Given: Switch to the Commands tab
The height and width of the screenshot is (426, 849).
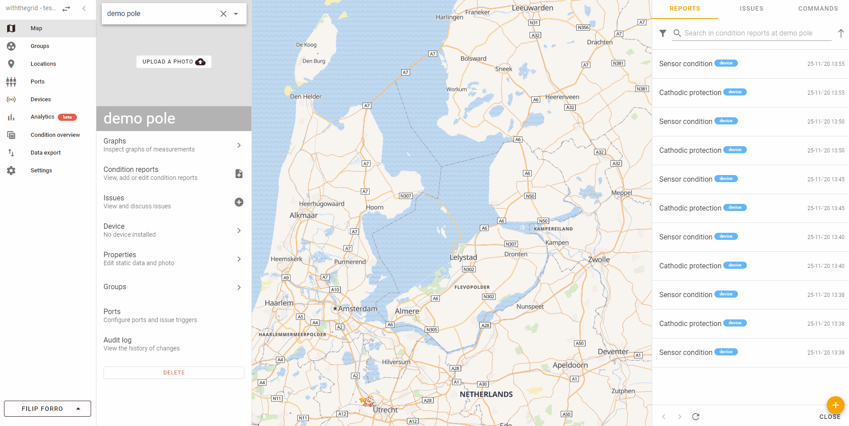Looking at the screenshot, I should click(818, 8).
